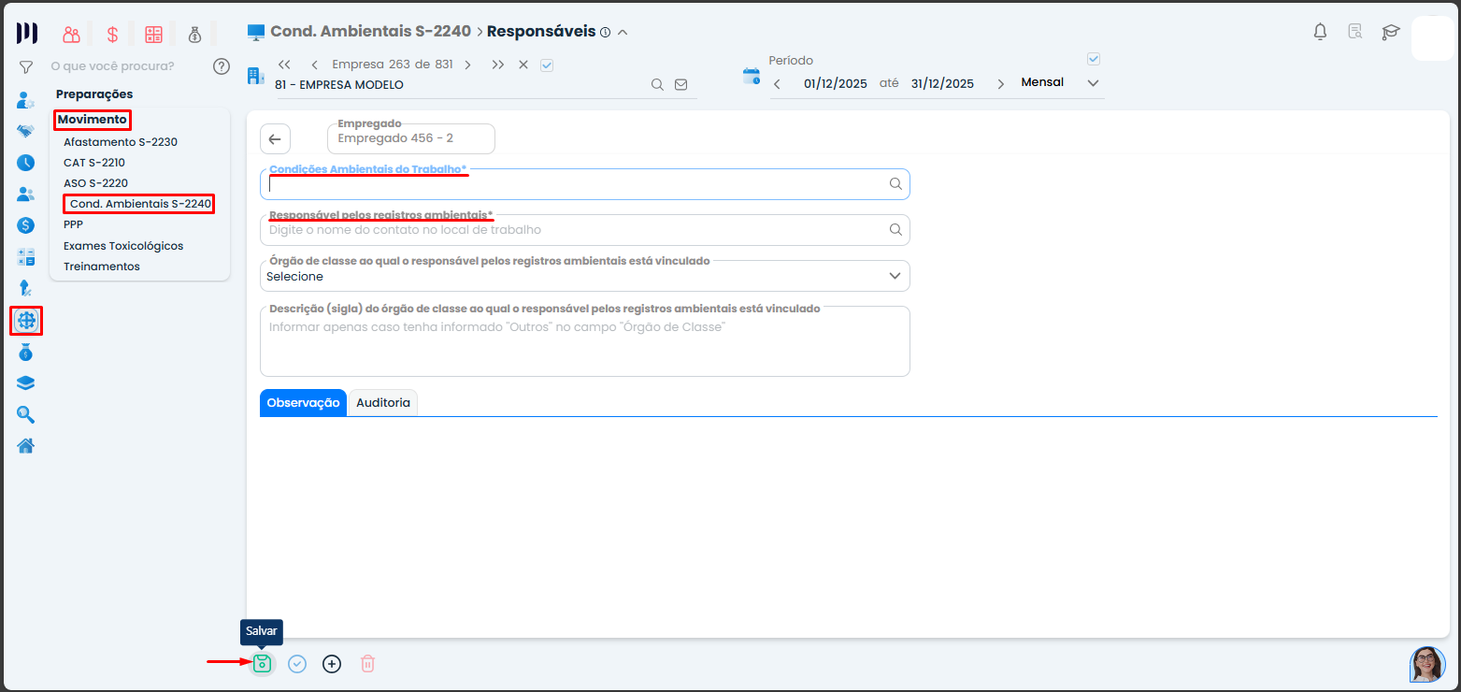This screenshot has height=692, width=1461.
Task: Focus the Condições Ambientais do Trabalho field
Action: click(x=585, y=184)
